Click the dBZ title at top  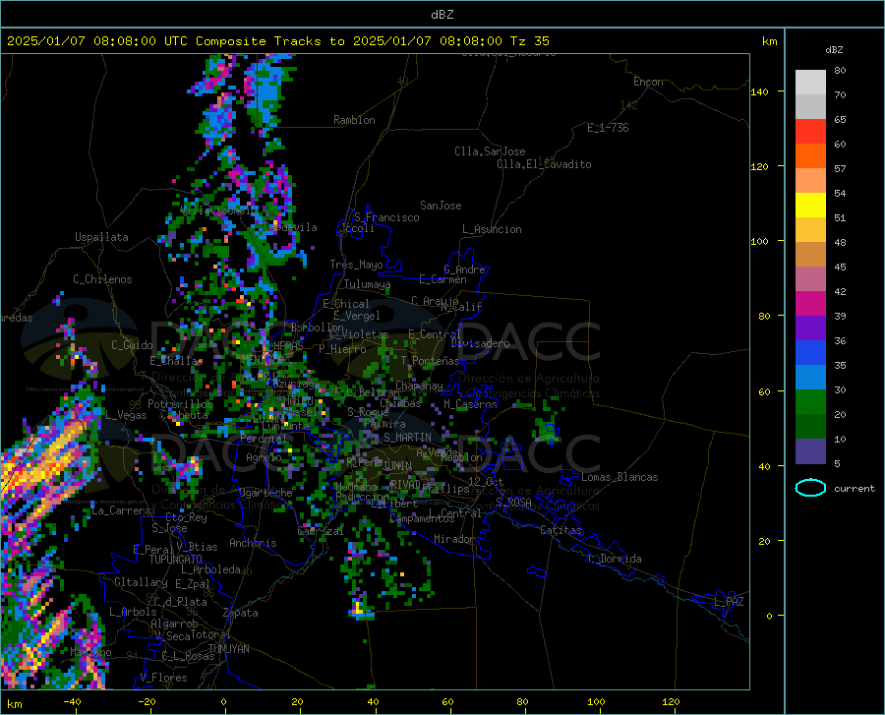(442, 15)
